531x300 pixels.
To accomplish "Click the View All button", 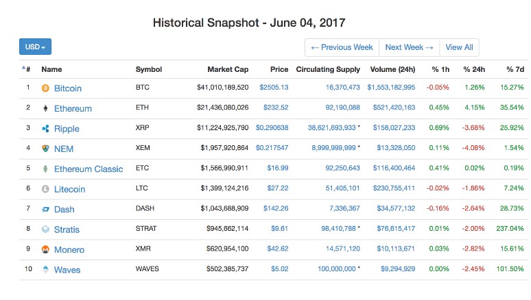I will click(x=459, y=47).
